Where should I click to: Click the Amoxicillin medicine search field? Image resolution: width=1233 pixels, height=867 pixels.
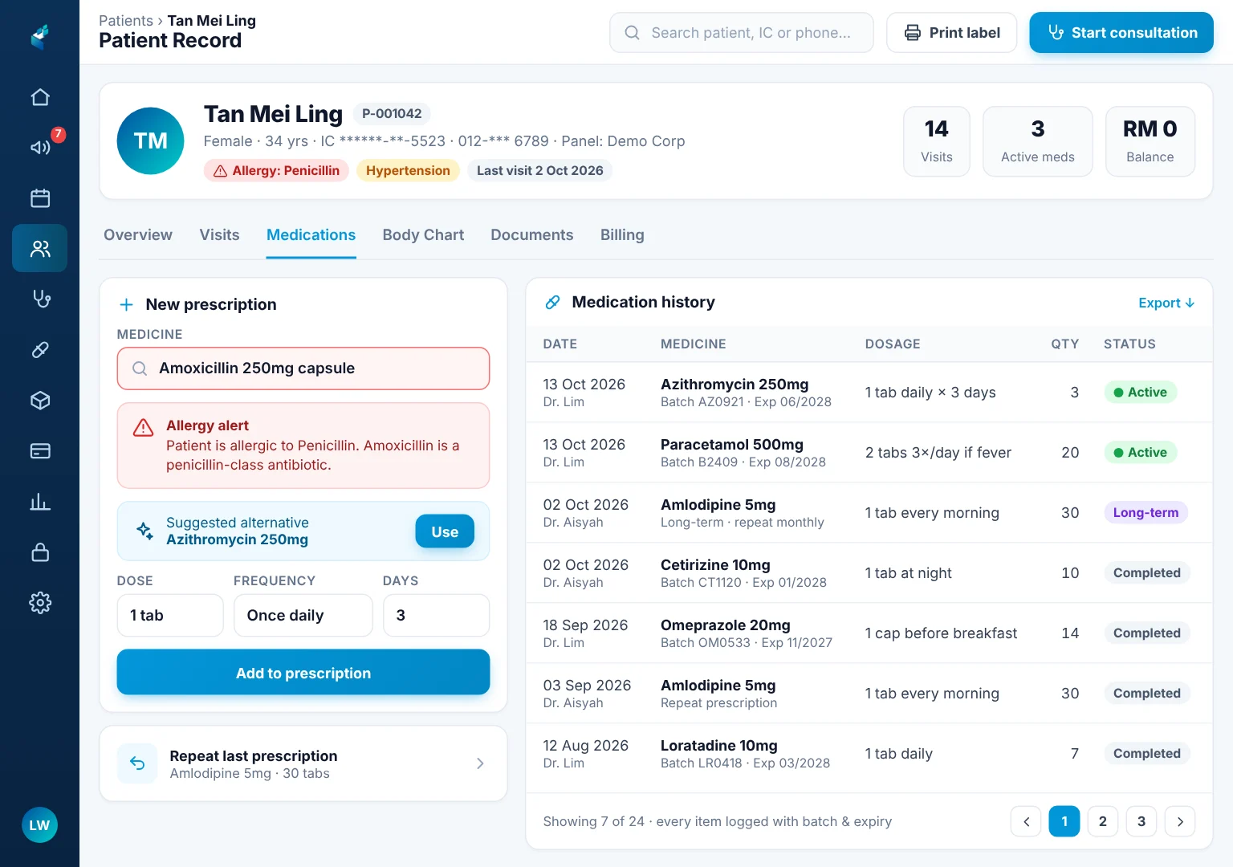303,368
